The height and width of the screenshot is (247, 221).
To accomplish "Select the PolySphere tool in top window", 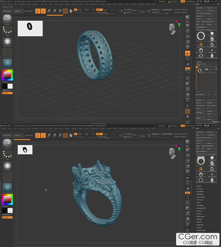I will [x=212, y=34].
